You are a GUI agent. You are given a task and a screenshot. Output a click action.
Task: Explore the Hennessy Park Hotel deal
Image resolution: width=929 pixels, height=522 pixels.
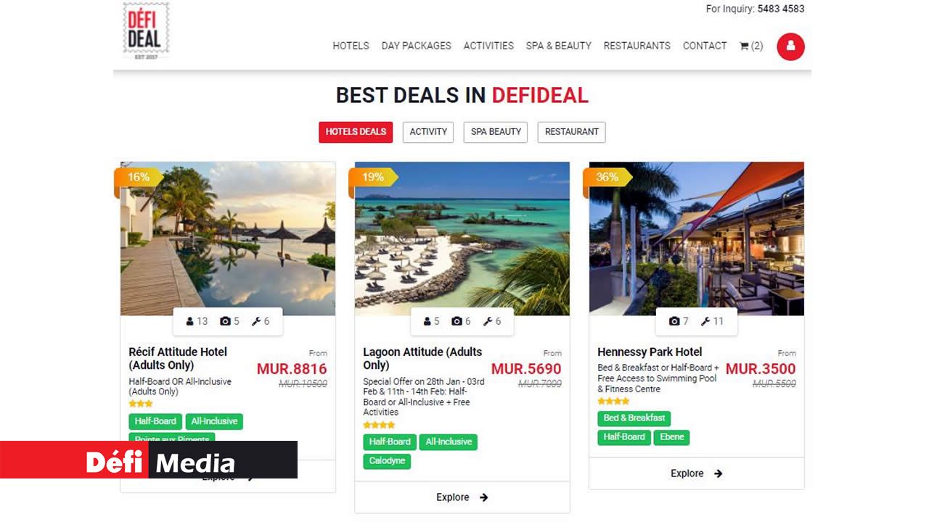(x=696, y=473)
